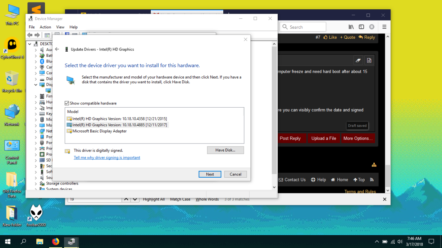This screenshot has width=442, height=248.
Task: Open the Control Panel desktop icon
Action: point(12,152)
